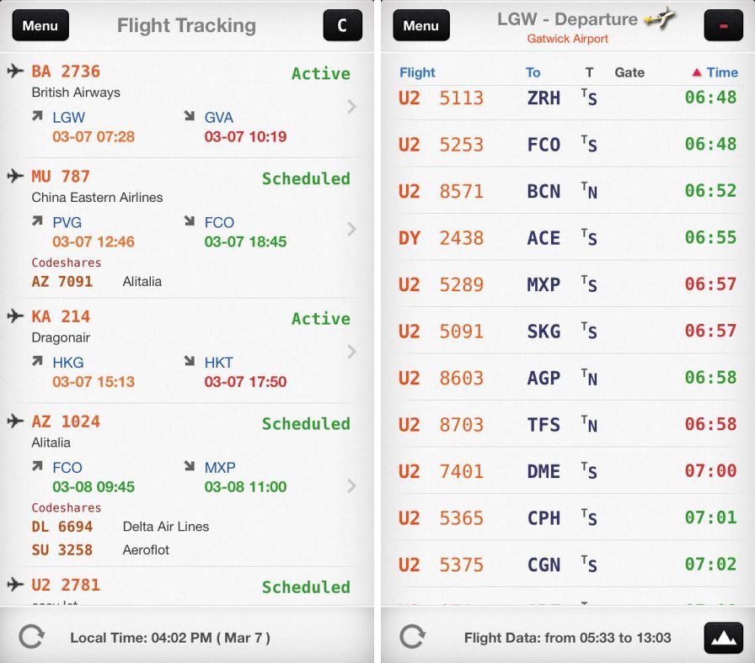Open Menu on LGW Departure screen
The width and height of the screenshot is (755, 663).
(421, 25)
